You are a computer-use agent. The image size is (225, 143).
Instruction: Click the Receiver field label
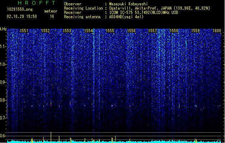pyautogui.click(x=73, y=13)
